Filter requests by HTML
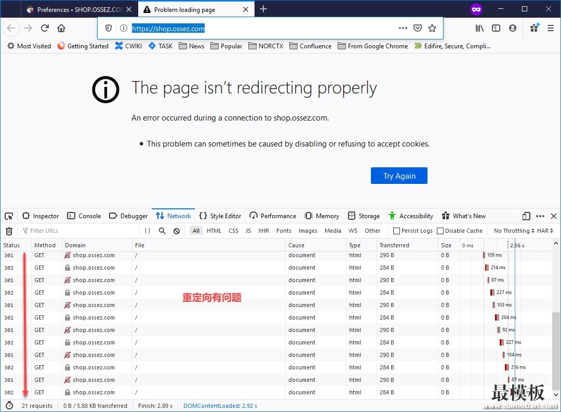561x412 pixels. click(x=214, y=231)
